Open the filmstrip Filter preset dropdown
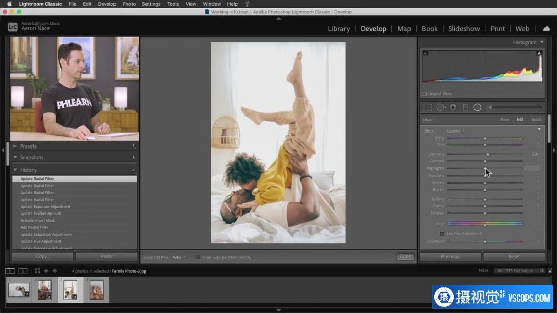Screen dimensions: 557x313 (x=519, y=271)
